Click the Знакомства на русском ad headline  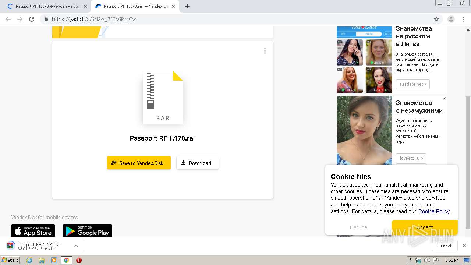click(x=414, y=36)
